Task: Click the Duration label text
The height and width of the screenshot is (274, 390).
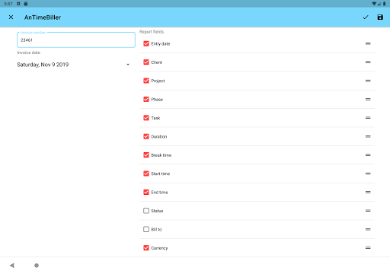Action: coord(159,136)
